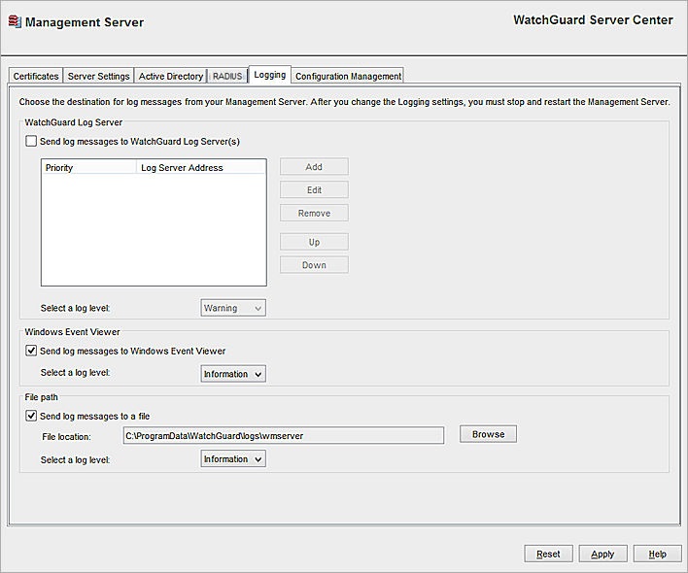Open the WatchGuard Log Server level dropdown
This screenshot has height=573, width=688.
(x=233, y=308)
